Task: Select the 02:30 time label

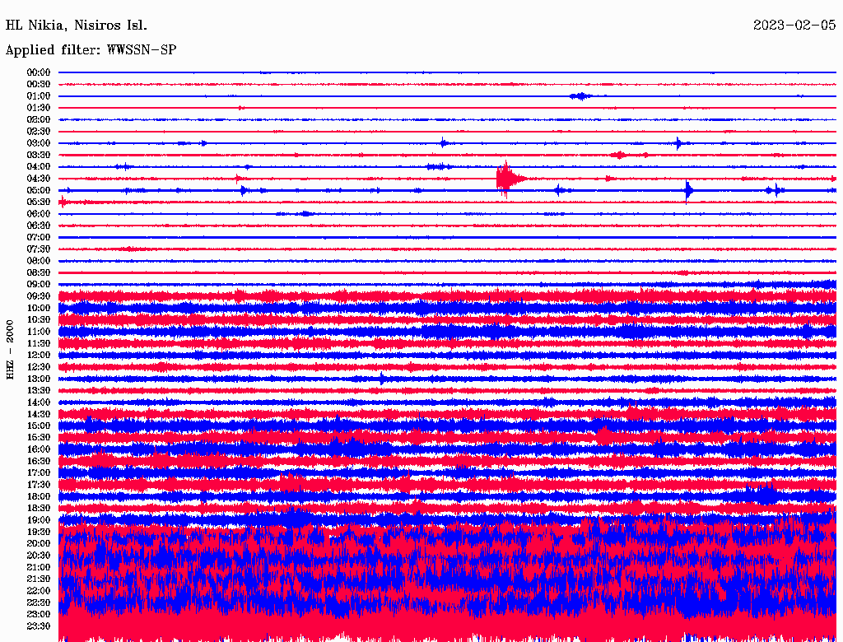Action: [x=38, y=131]
